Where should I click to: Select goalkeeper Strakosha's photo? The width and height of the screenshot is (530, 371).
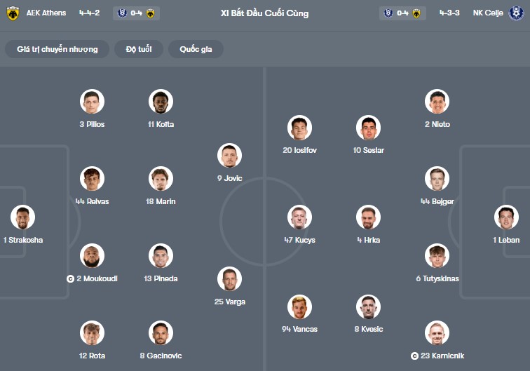click(22, 217)
